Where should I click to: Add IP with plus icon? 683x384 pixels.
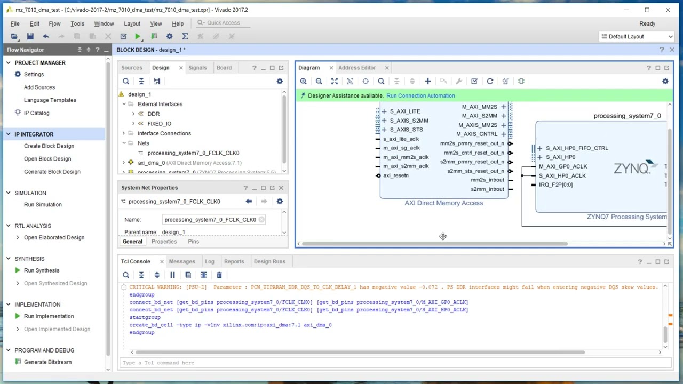pyautogui.click(x=427, y=81)
